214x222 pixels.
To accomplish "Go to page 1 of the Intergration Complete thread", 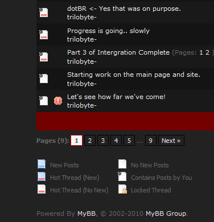I will pyautogui.click(x=201, y=52).
